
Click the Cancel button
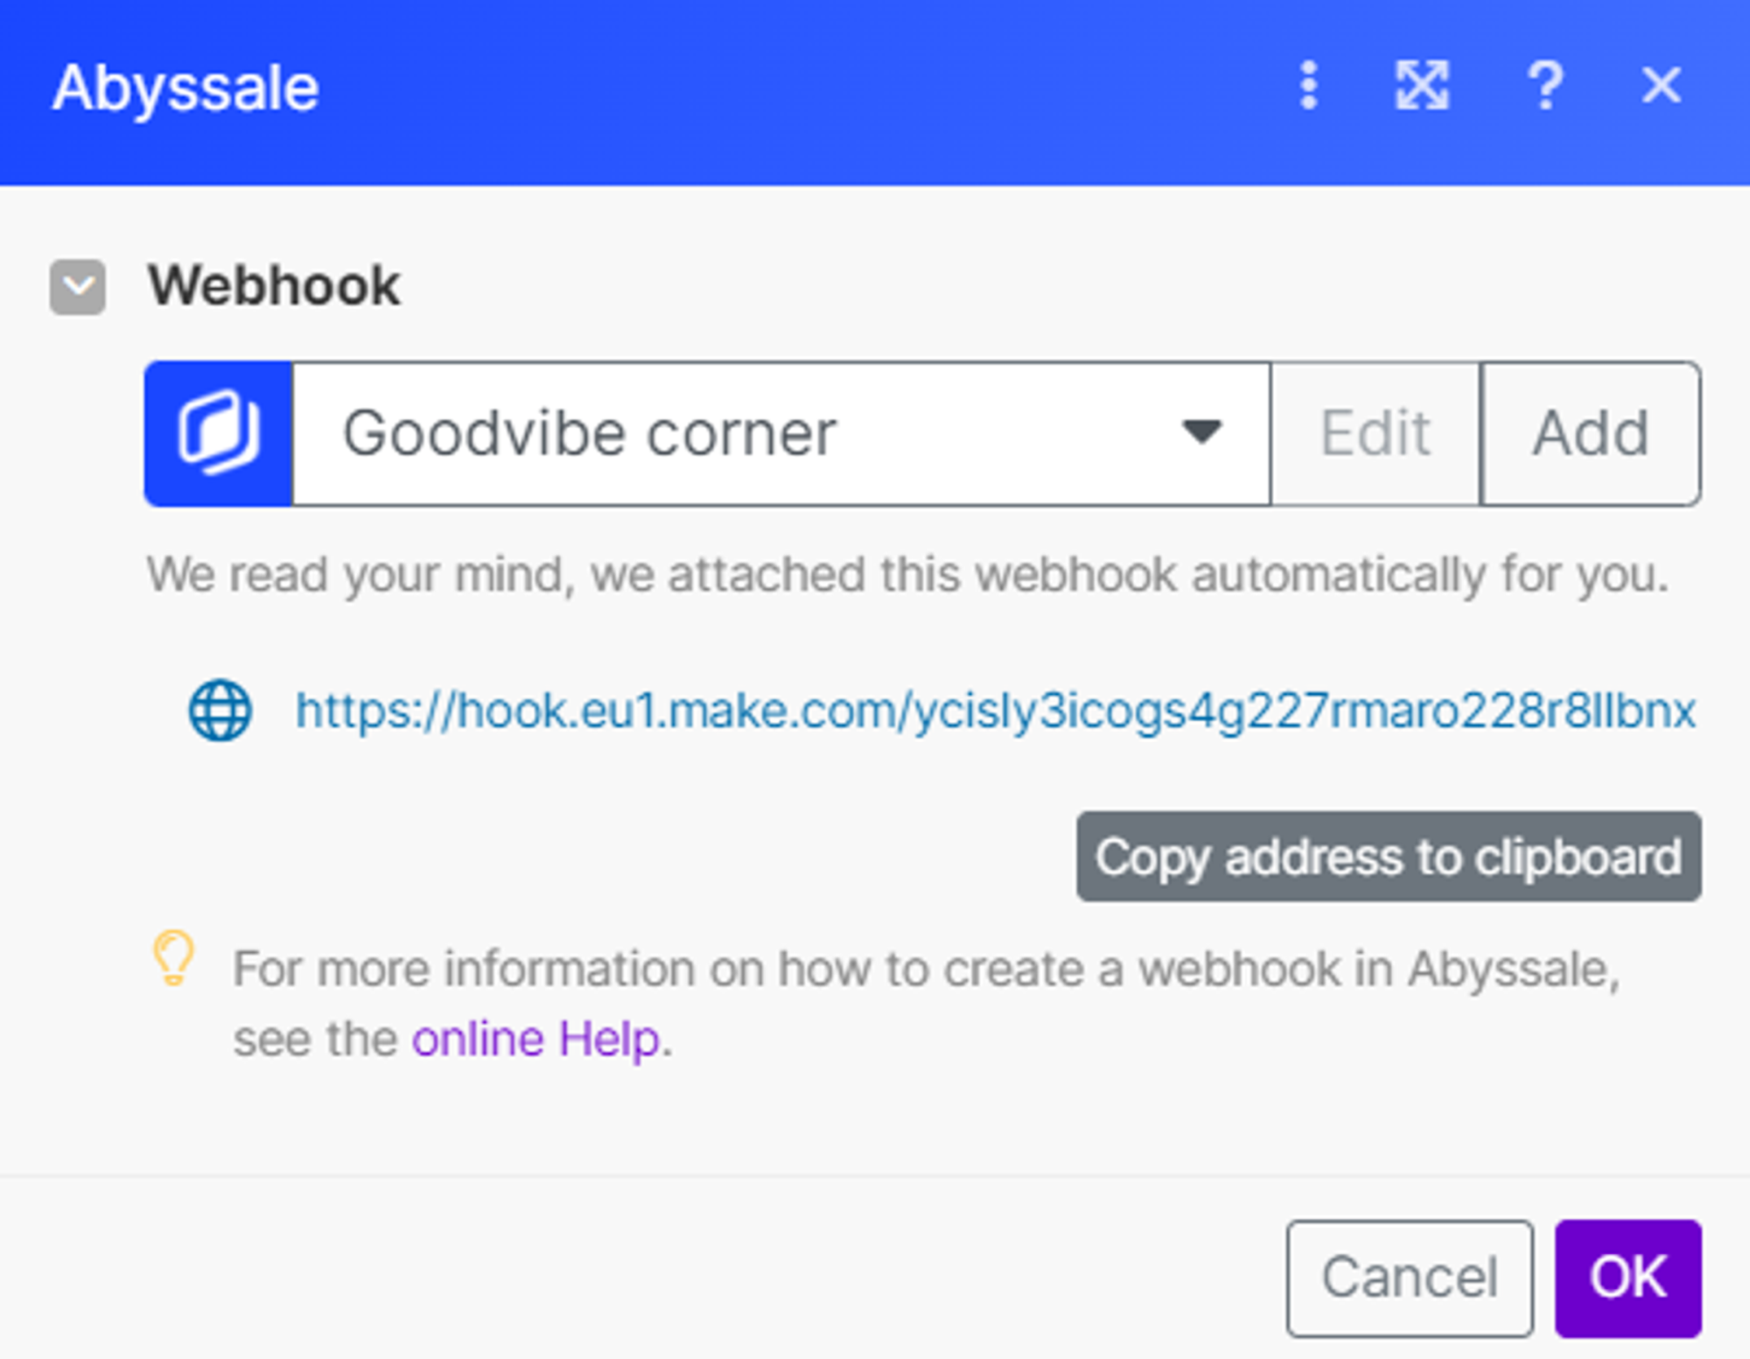coord(1410,1278)
